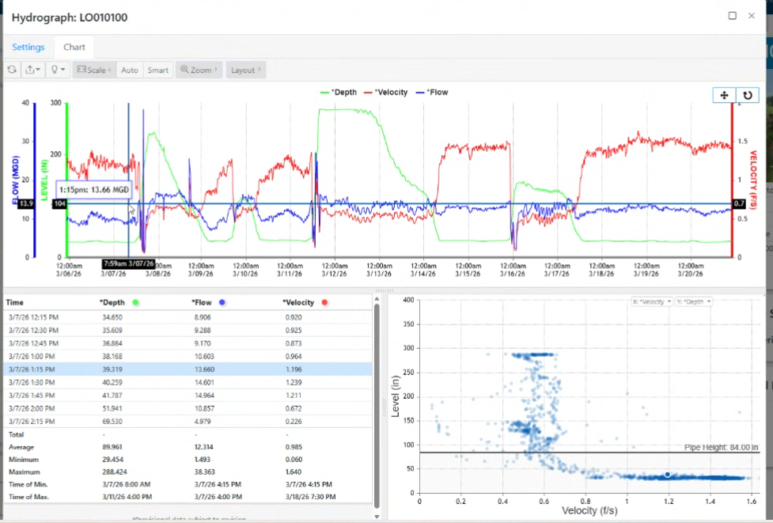
Task: Open the export/share dropdown icon
Action: click(x=34, y=70)
